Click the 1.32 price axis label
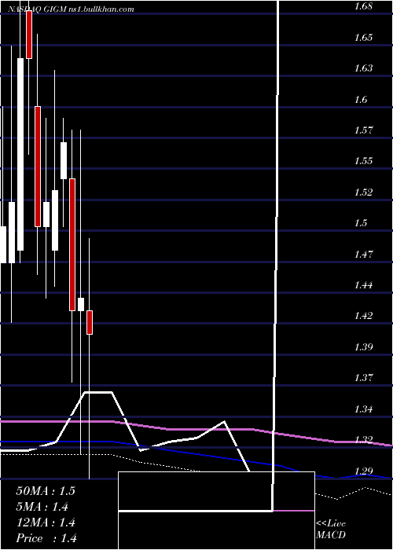The height and width of the screenshot is (550, 393). [363, 440]
